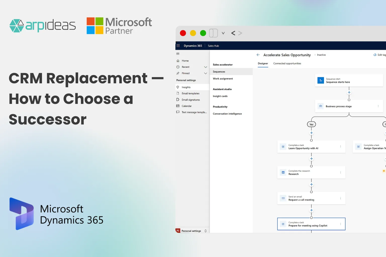Open more options for Prepare for meeting using Copilot

pos(341,224)
